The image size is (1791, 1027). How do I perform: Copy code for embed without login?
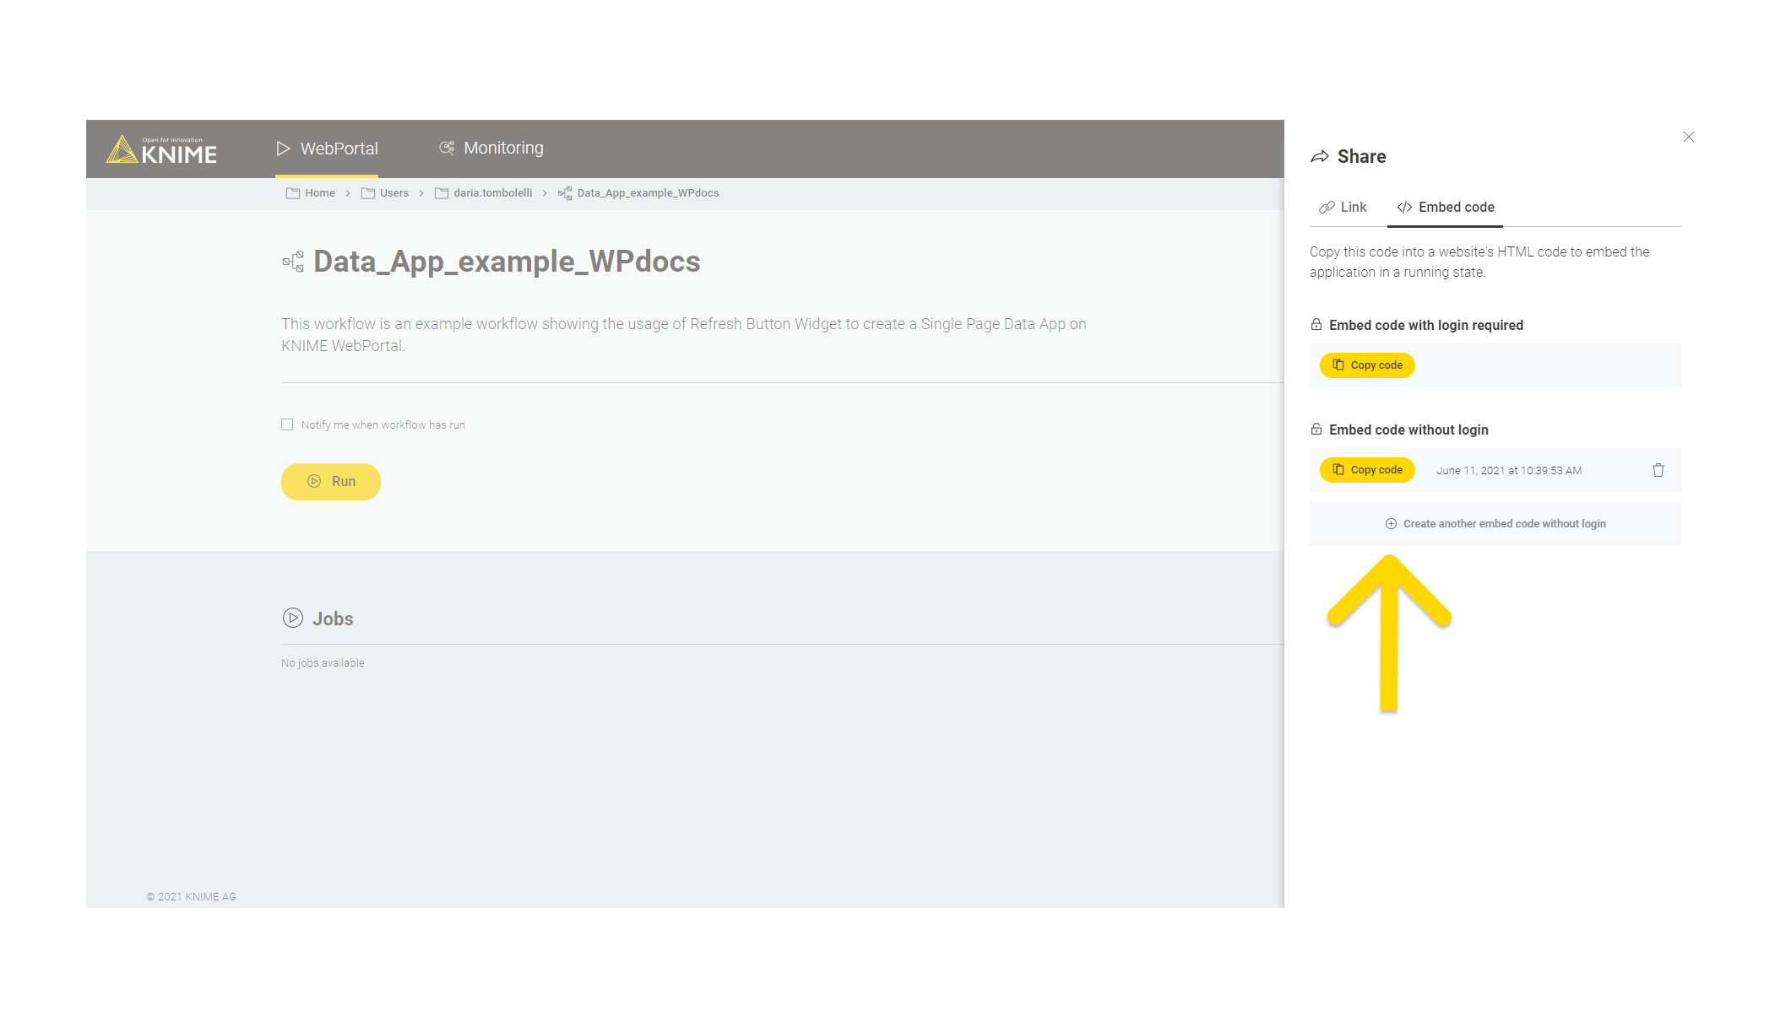pyautogui.click(x=1367, y=470)
